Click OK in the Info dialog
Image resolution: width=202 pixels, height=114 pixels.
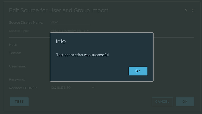(x=138, y=71)
